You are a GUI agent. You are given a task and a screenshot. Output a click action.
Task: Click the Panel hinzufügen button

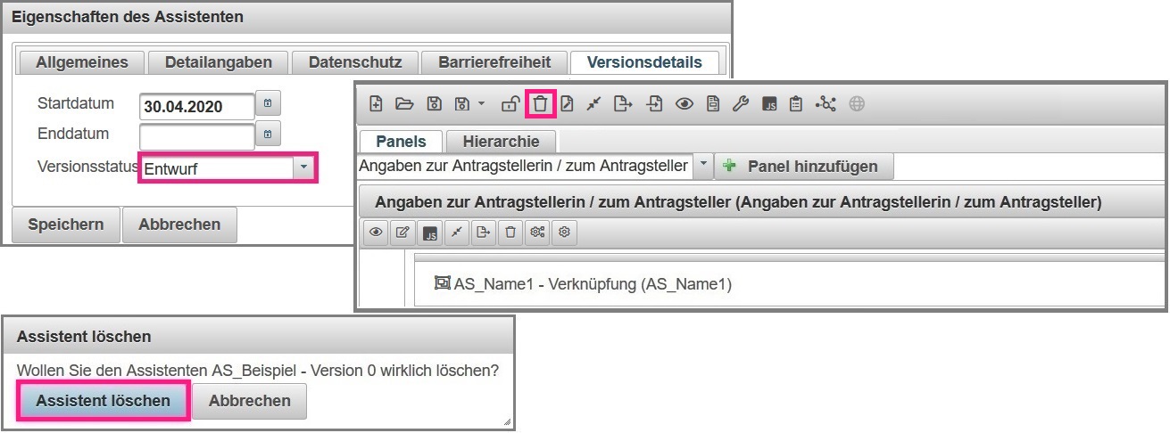803,166
